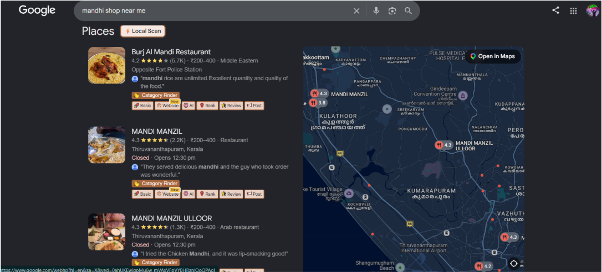The image size is (602, 272).
Task: Click the magnifier search icon
Action: [408, 11]
